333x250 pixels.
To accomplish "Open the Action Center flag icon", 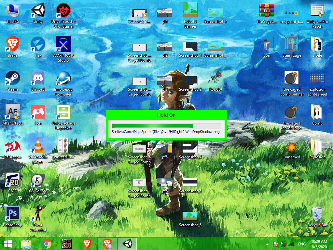I will [x=275, y=244].
